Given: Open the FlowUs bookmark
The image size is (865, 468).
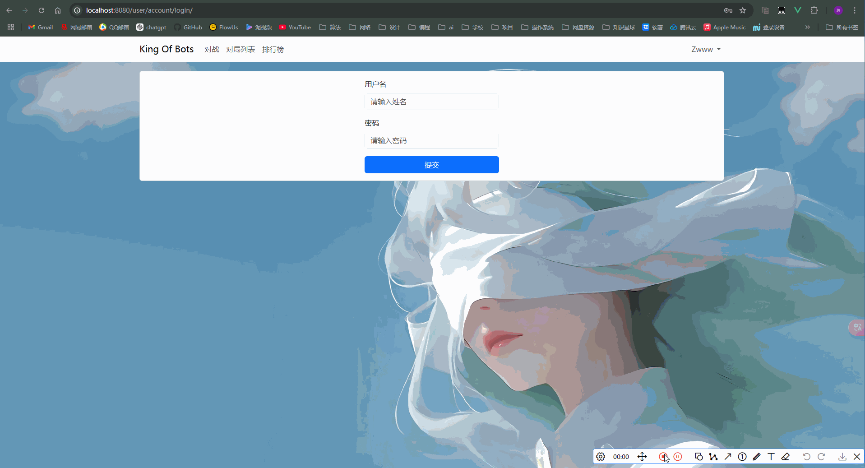Looking at the screenshot, I should coord(224,27).
